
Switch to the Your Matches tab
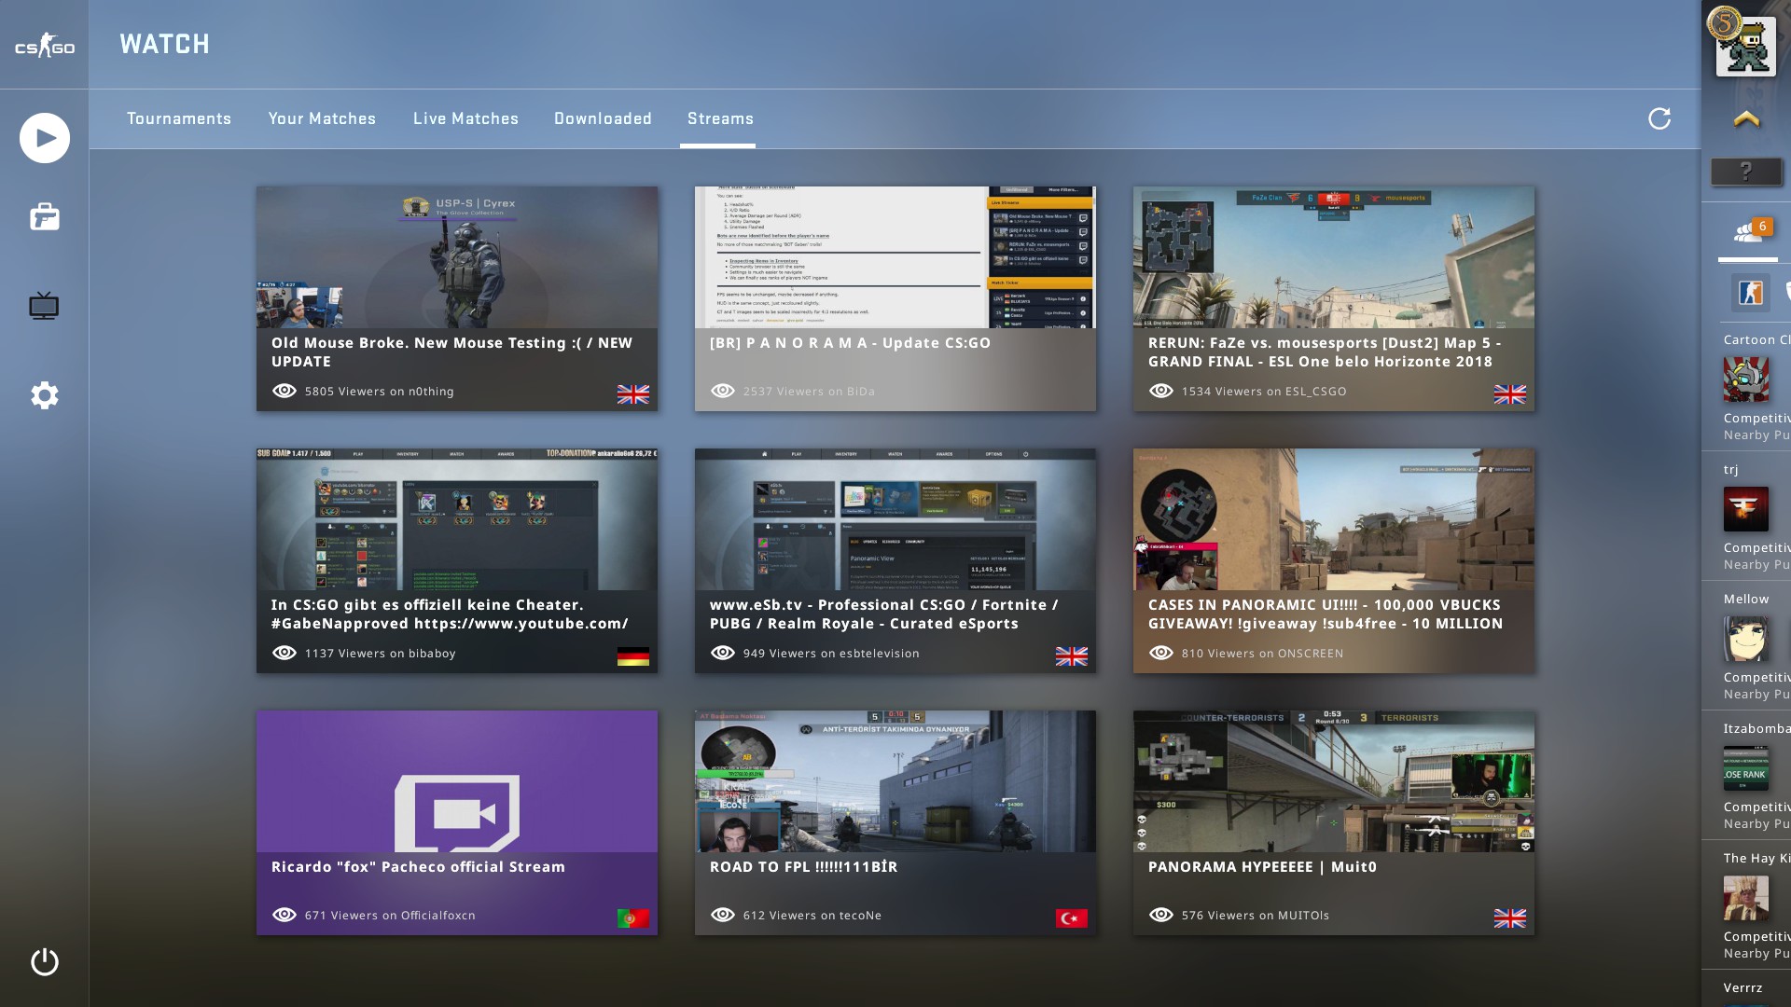[322, 118]
